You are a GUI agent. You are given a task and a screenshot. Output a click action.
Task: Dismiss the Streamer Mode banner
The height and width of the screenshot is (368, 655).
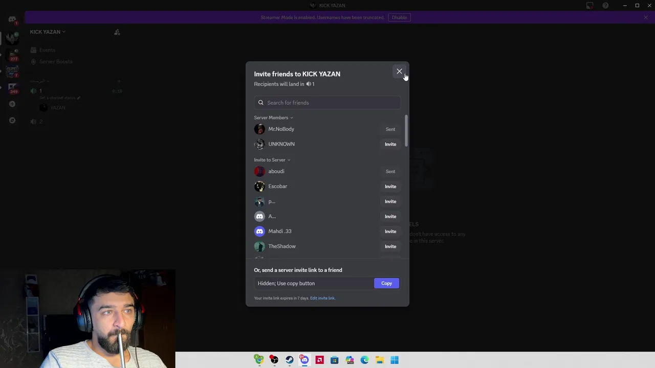click(646, 17)
